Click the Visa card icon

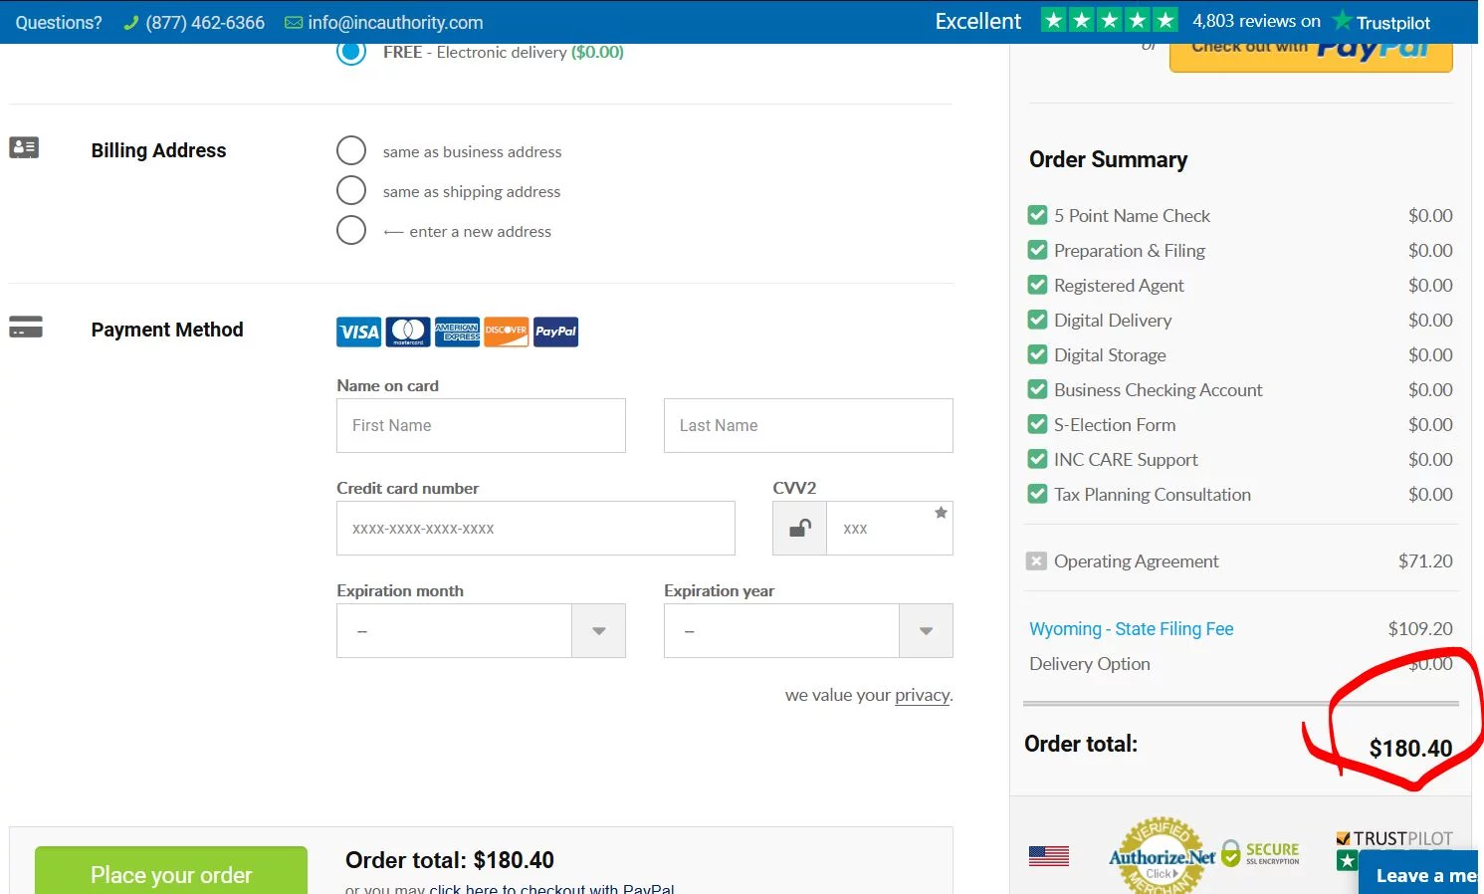tap(358, 332)
